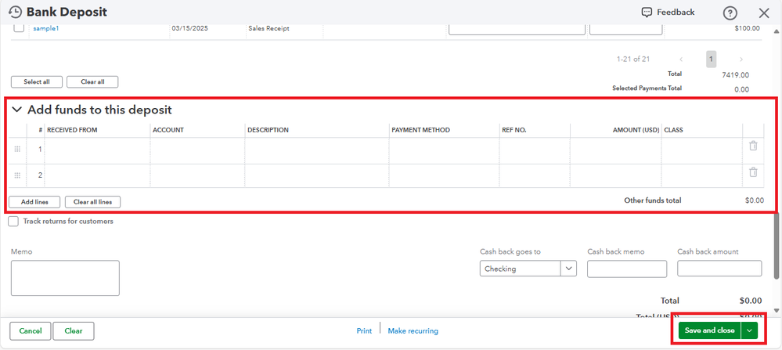This screenshot has width=782, height=350.
Task: Click the Cancel button
Action: [31, 330]
